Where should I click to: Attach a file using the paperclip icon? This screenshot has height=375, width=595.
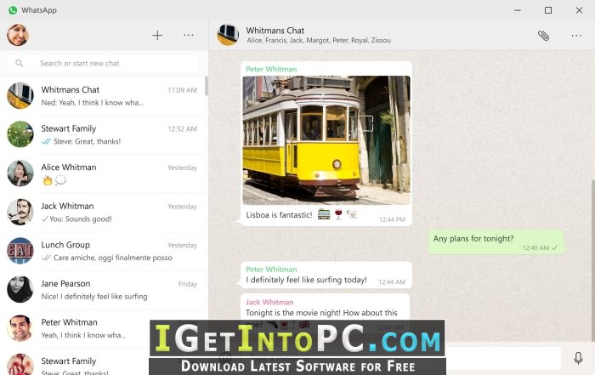tap(543, 36)
